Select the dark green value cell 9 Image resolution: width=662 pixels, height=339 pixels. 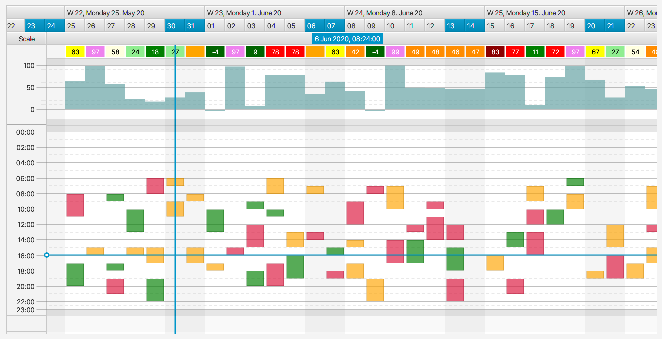pyautogui.click(x=255, y=52)
